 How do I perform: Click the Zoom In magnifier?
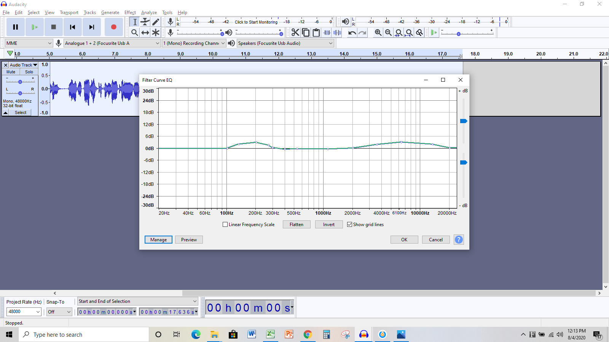[x=378, y=33]
